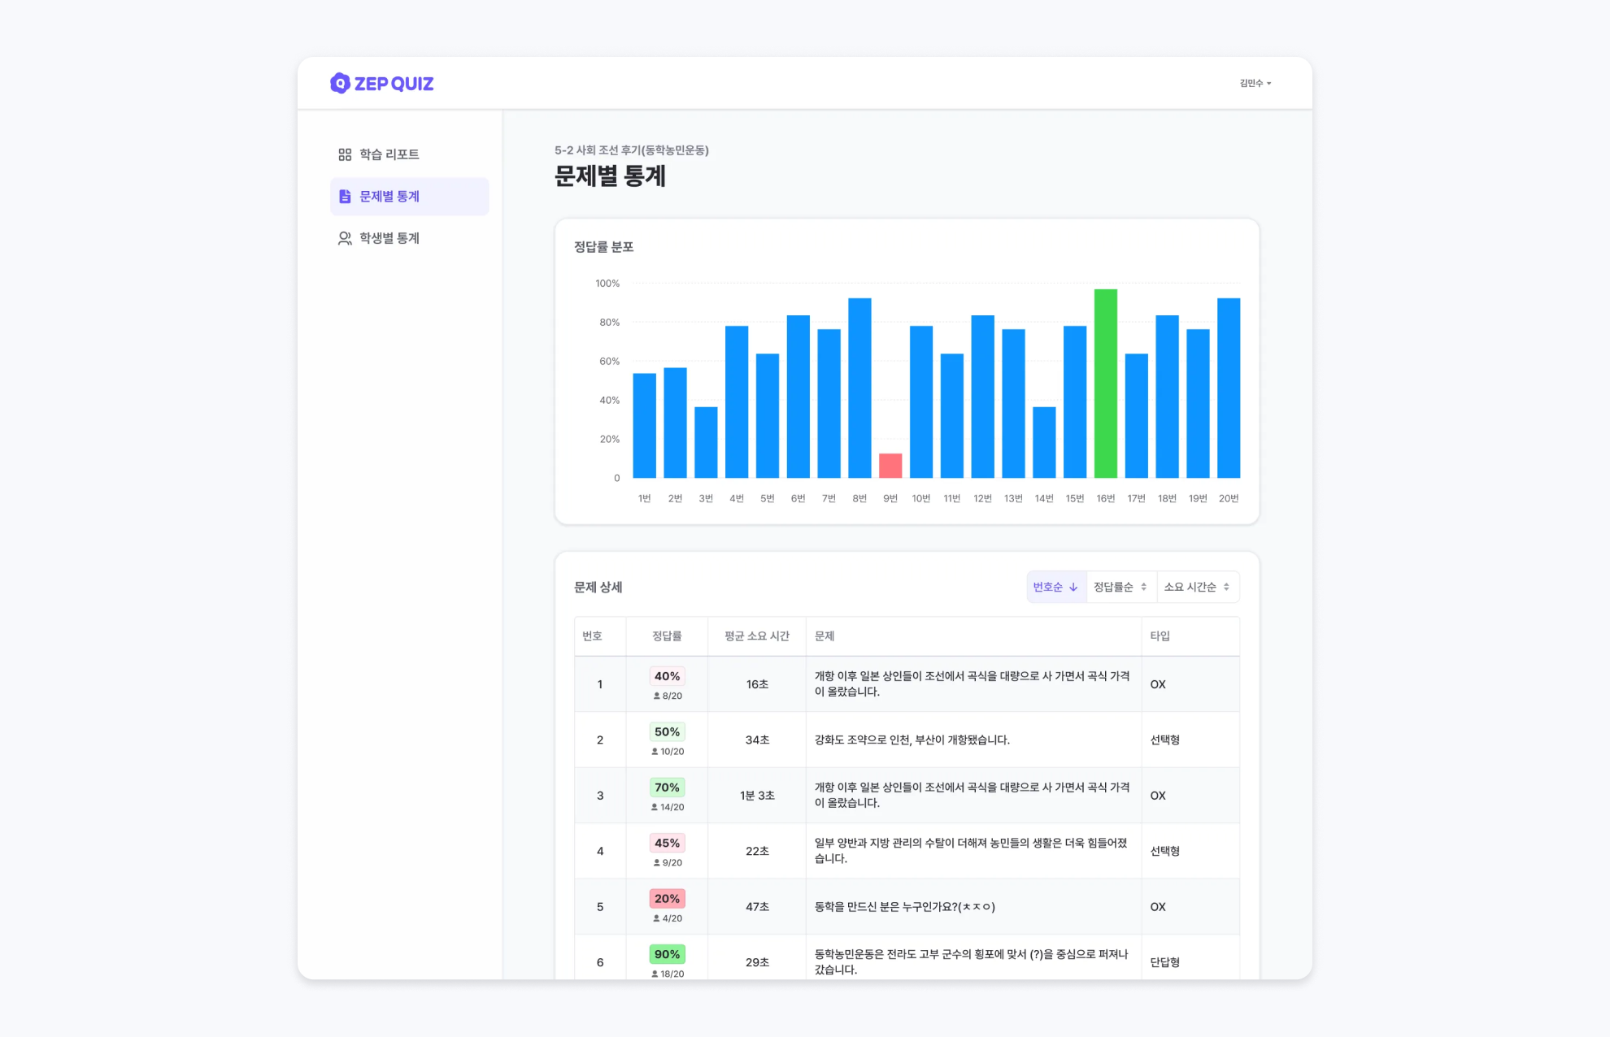Sort questions by 소요 시간순
The width and height of the screenshot is (1610, 1037).
pos(1197,587)
